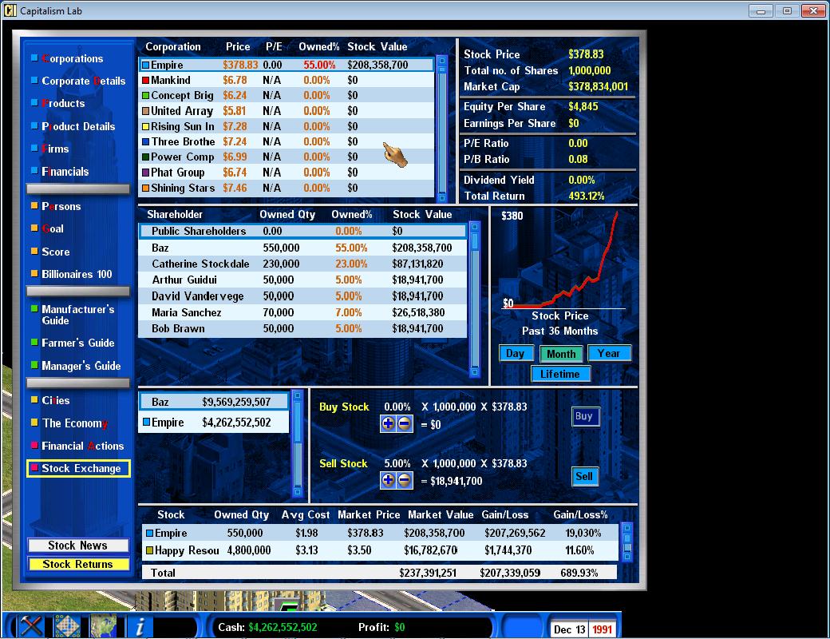
Task: Click the Sell button
Action: (x=584, y=476)
